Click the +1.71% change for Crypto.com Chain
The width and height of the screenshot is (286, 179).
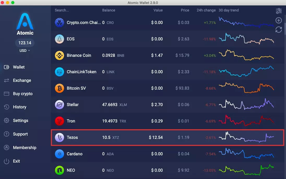click(210, 23)
